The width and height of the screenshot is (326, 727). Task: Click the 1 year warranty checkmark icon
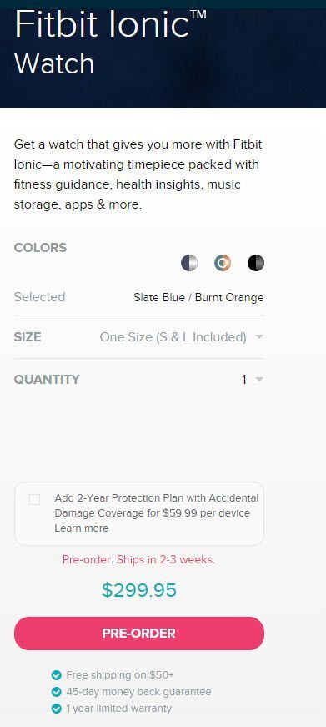[57, 709]
